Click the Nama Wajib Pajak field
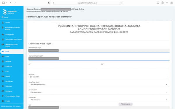The height and width of the screenshot is (109, 175). 99,50
